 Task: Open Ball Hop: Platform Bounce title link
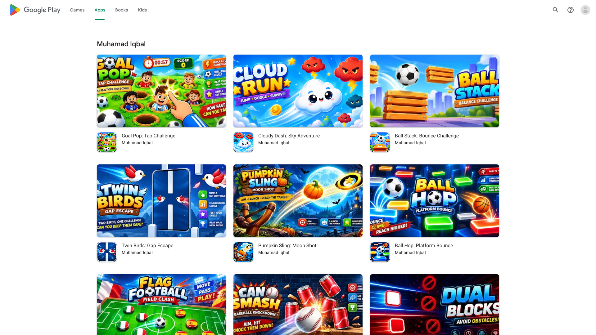coord(424,246)
